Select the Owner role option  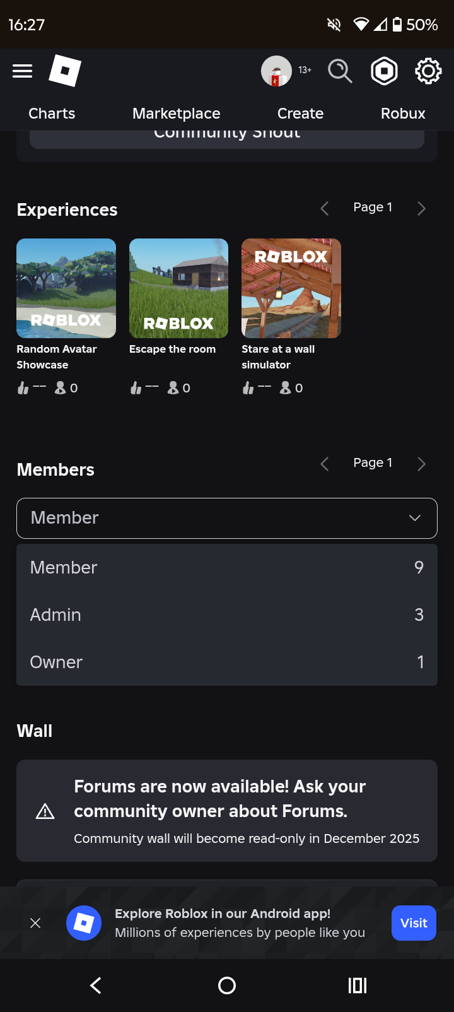pos(227,662)
